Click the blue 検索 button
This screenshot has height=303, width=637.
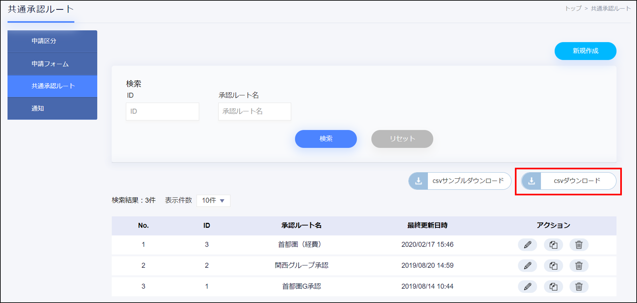click(326, 139)
